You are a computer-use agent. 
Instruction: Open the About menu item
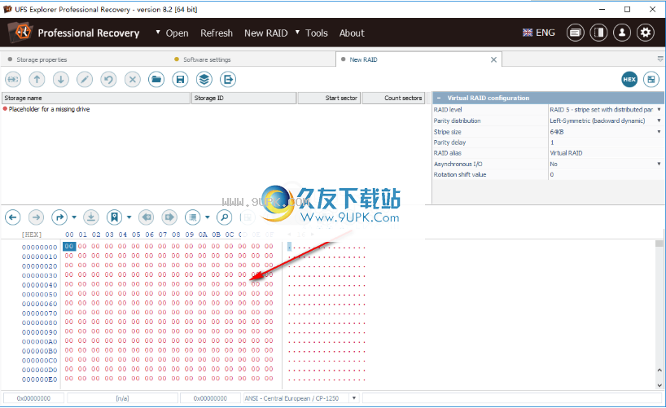click(352, 33)
